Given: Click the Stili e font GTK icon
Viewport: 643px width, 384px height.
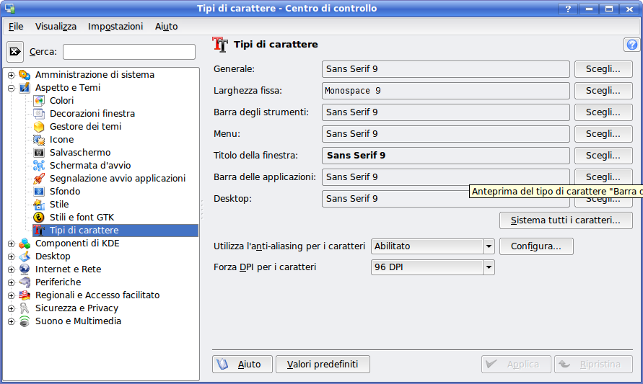Looking at the screenshot, I should click(x=39, y=218).
